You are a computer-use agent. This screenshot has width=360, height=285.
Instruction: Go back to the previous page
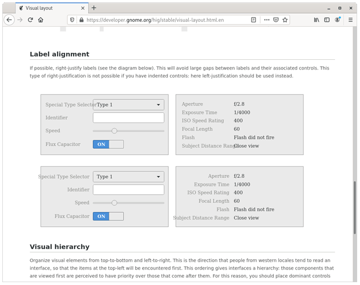[x=9, y=19]
